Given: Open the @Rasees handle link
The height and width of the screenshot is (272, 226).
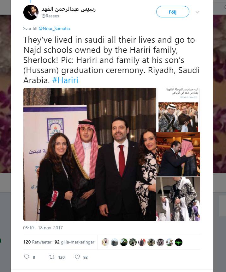Looking at the screenshot, I should click(50, 16).
